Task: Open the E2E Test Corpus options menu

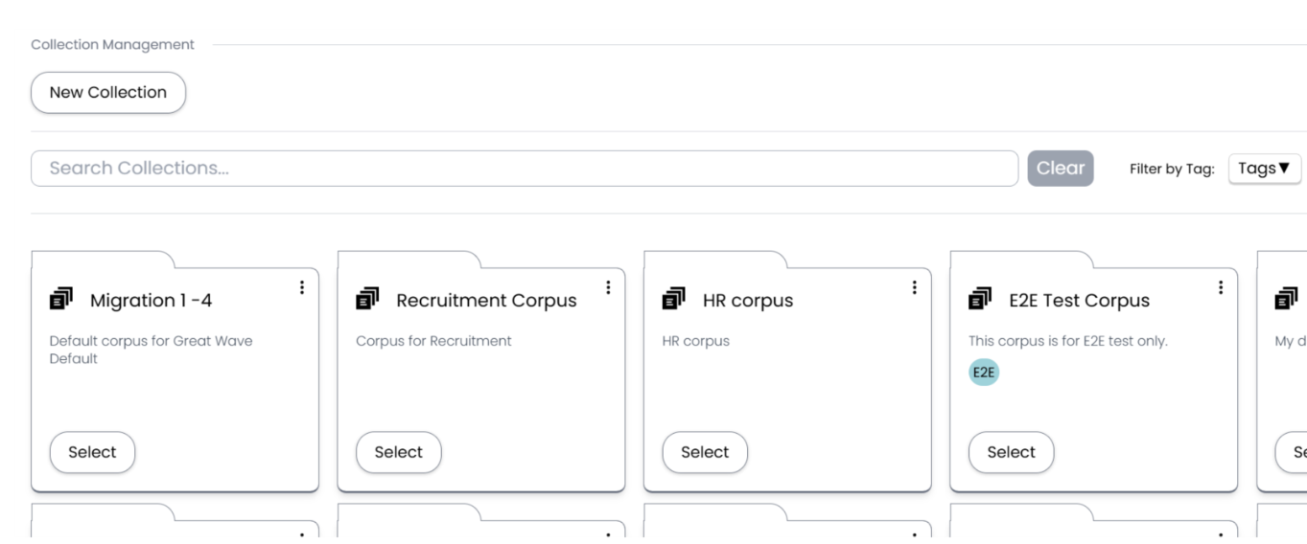Action: (x=1221, y=287)
